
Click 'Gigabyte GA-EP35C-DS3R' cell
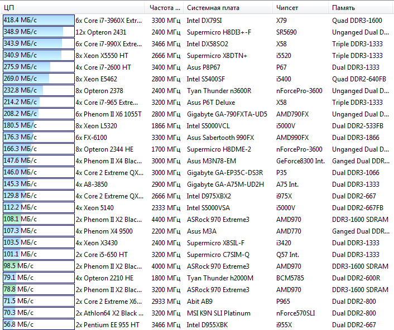225,173
